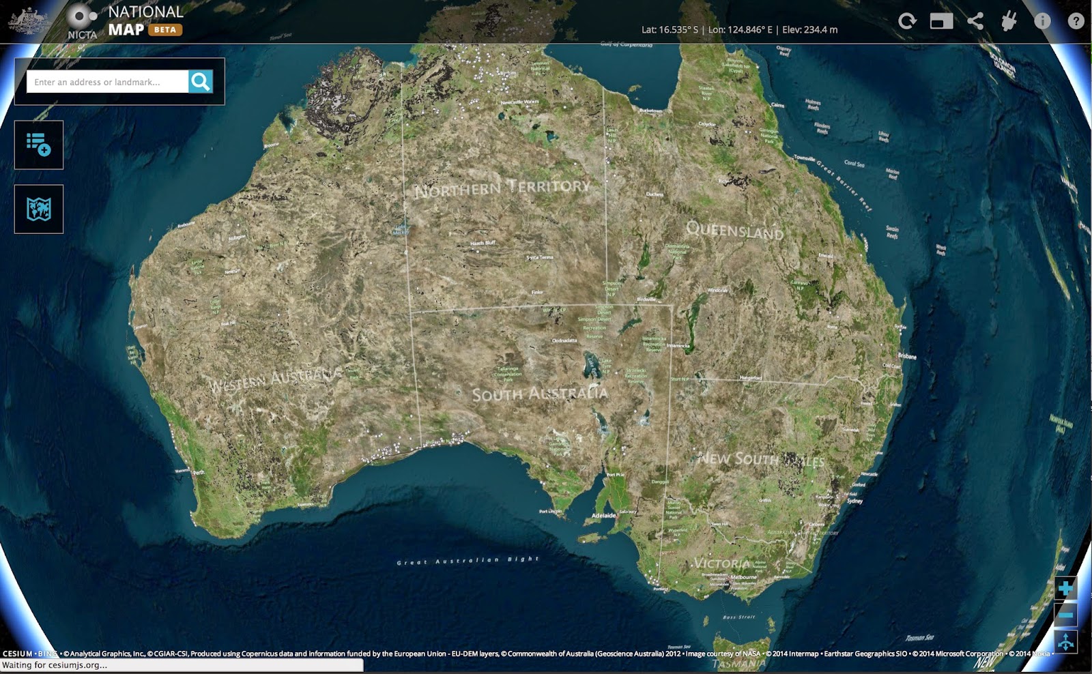The image size is (1092, 674).
Task: Click the NATIONAL MAP title
Action: tap(145, 20)
